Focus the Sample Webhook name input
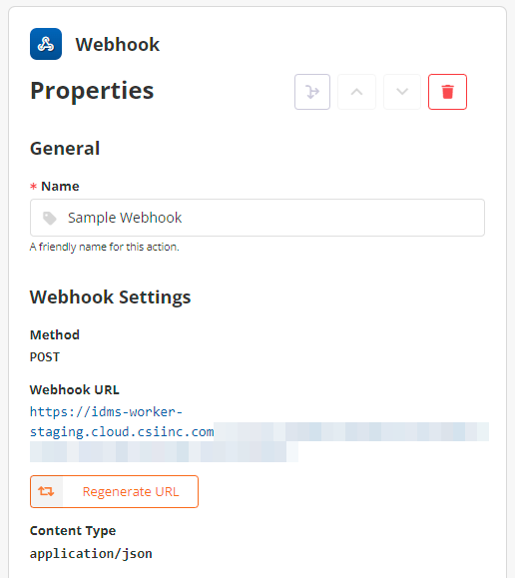Viewport: 515px width, 578px height. (x=257, y=218)
